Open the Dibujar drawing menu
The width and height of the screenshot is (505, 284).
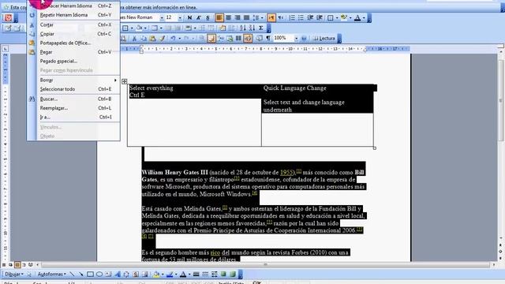coord(14,275)
